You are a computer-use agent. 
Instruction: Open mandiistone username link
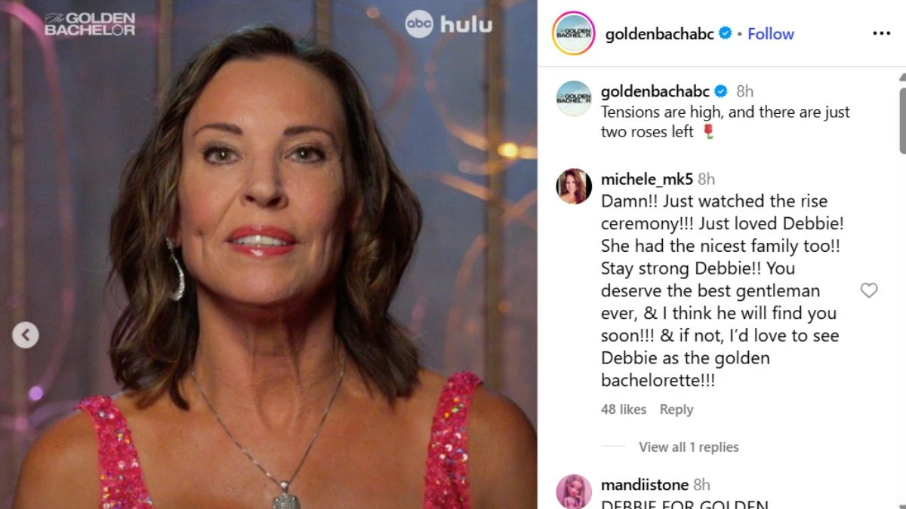pos(645,485)
